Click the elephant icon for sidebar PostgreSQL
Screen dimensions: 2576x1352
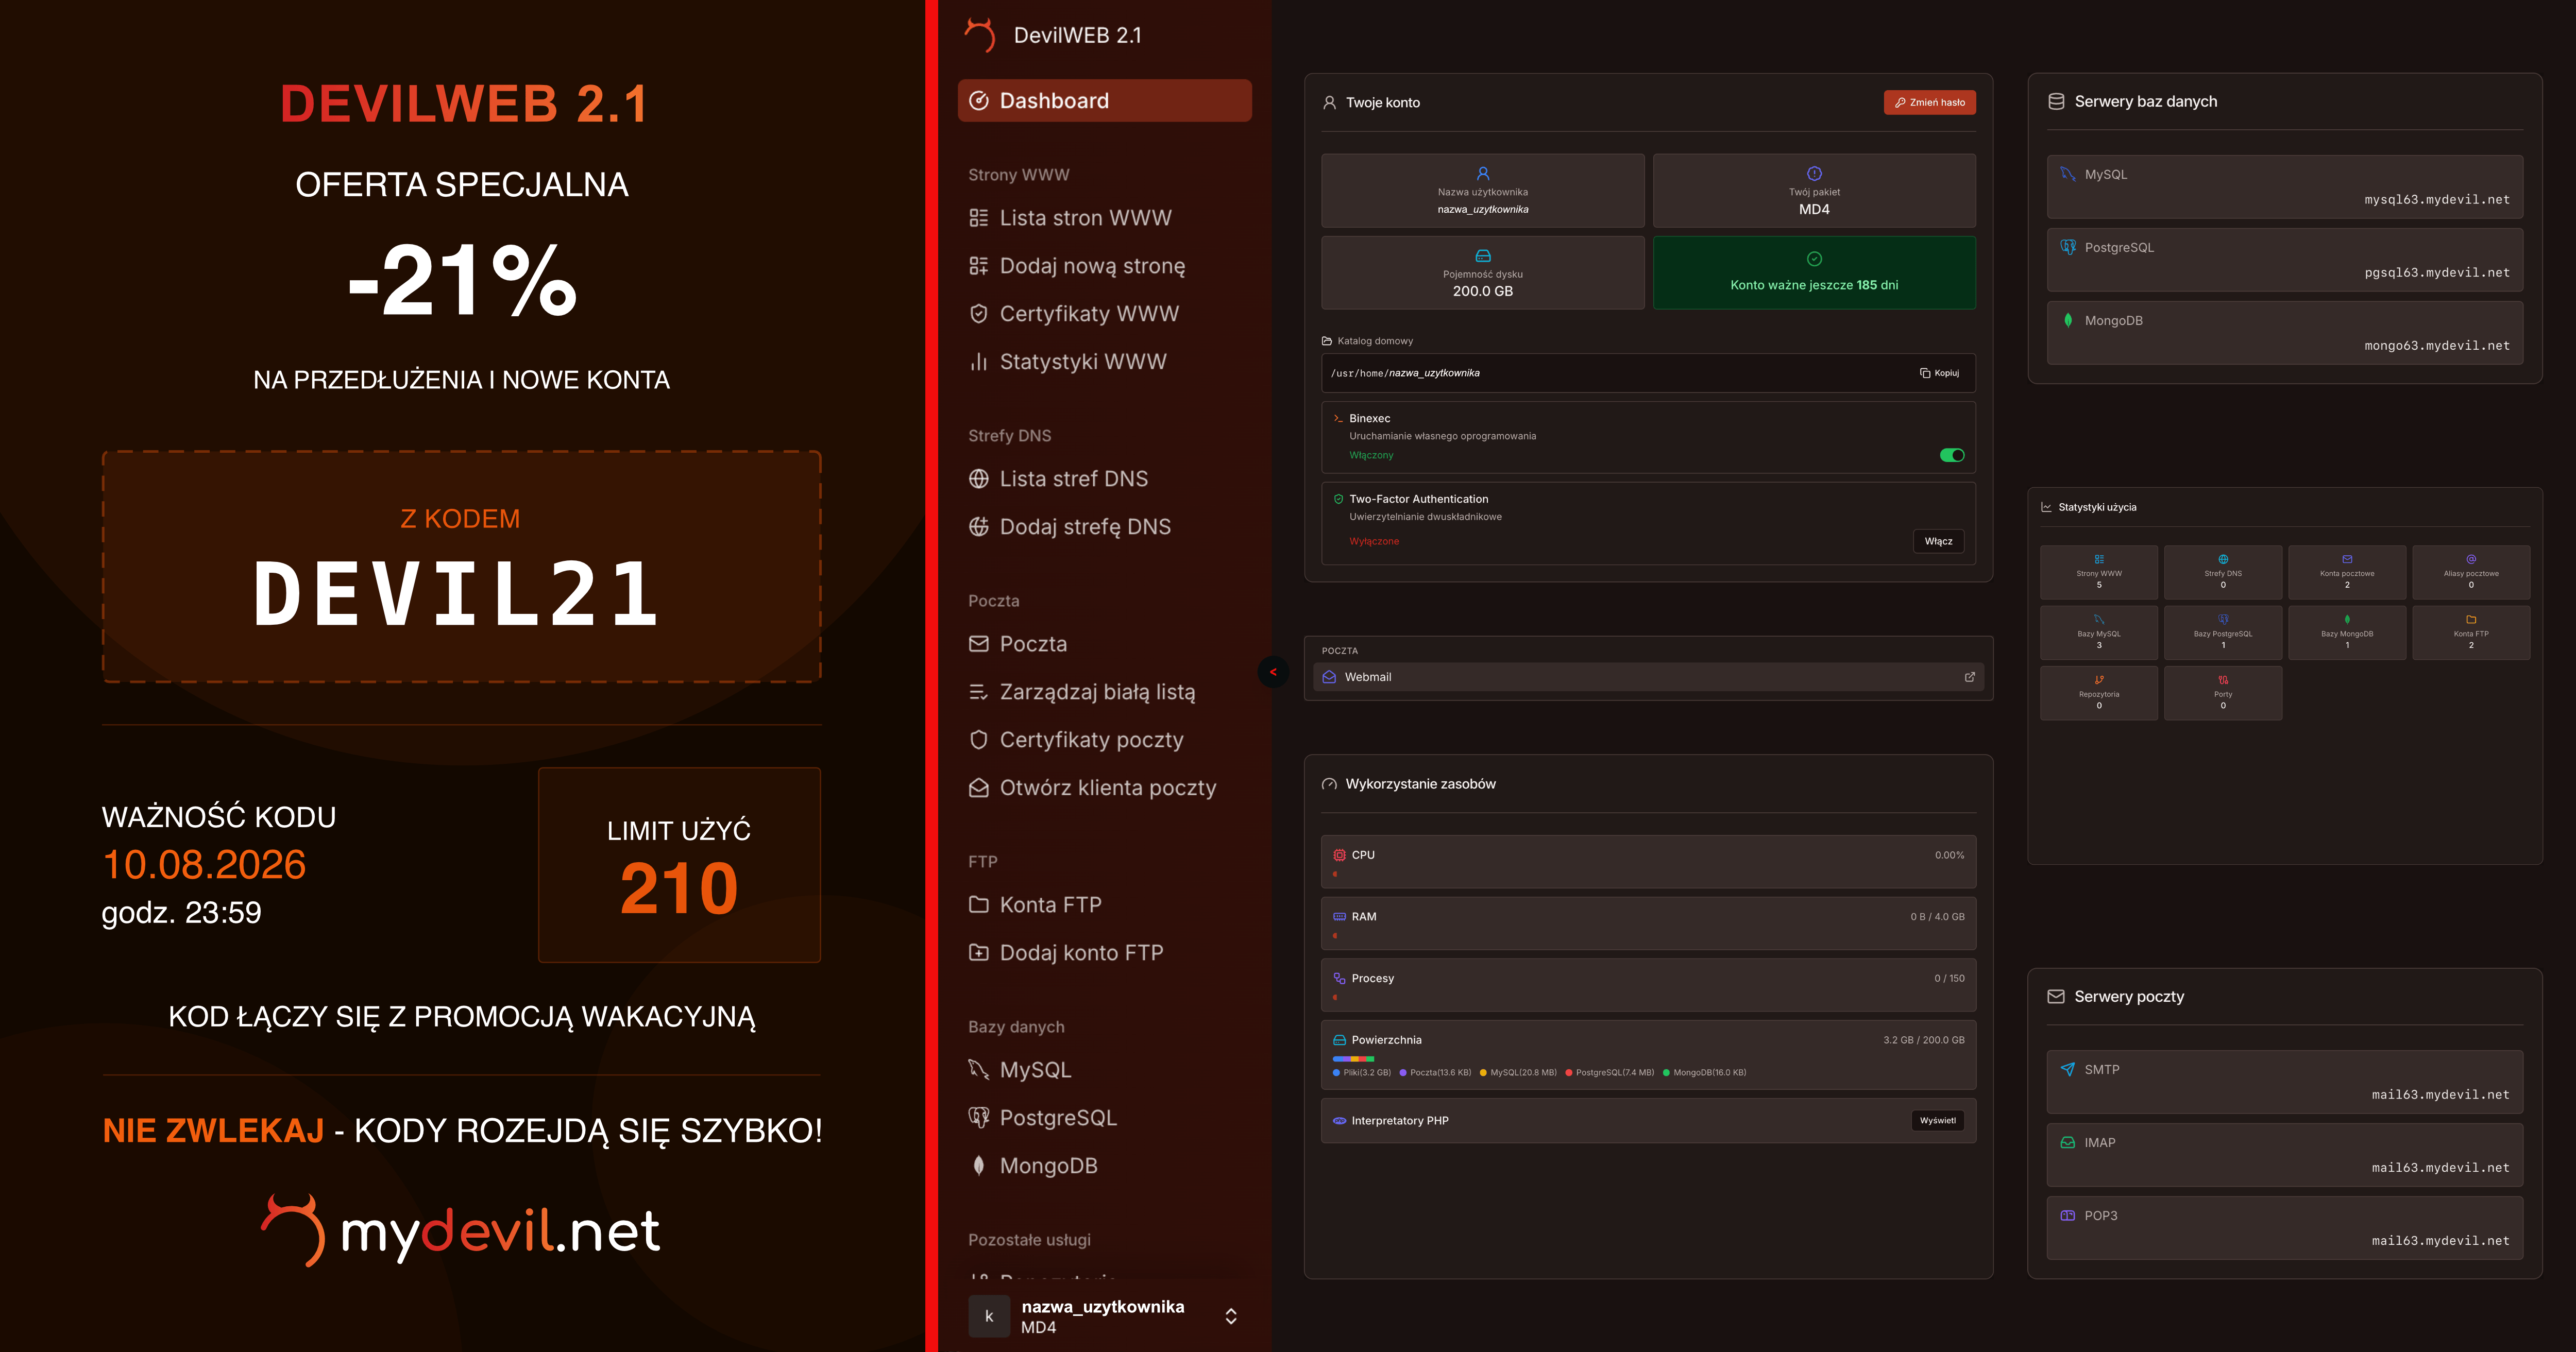[979, 1118]
